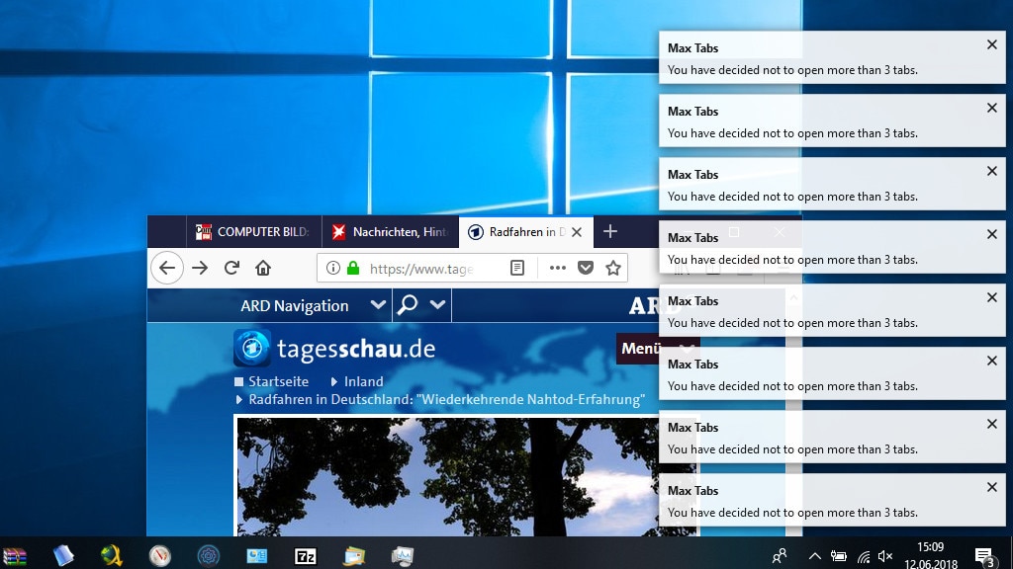
Task: Open the search dropdown next to the magnifier
Action: pyautogui.click(x=435, y=305)
